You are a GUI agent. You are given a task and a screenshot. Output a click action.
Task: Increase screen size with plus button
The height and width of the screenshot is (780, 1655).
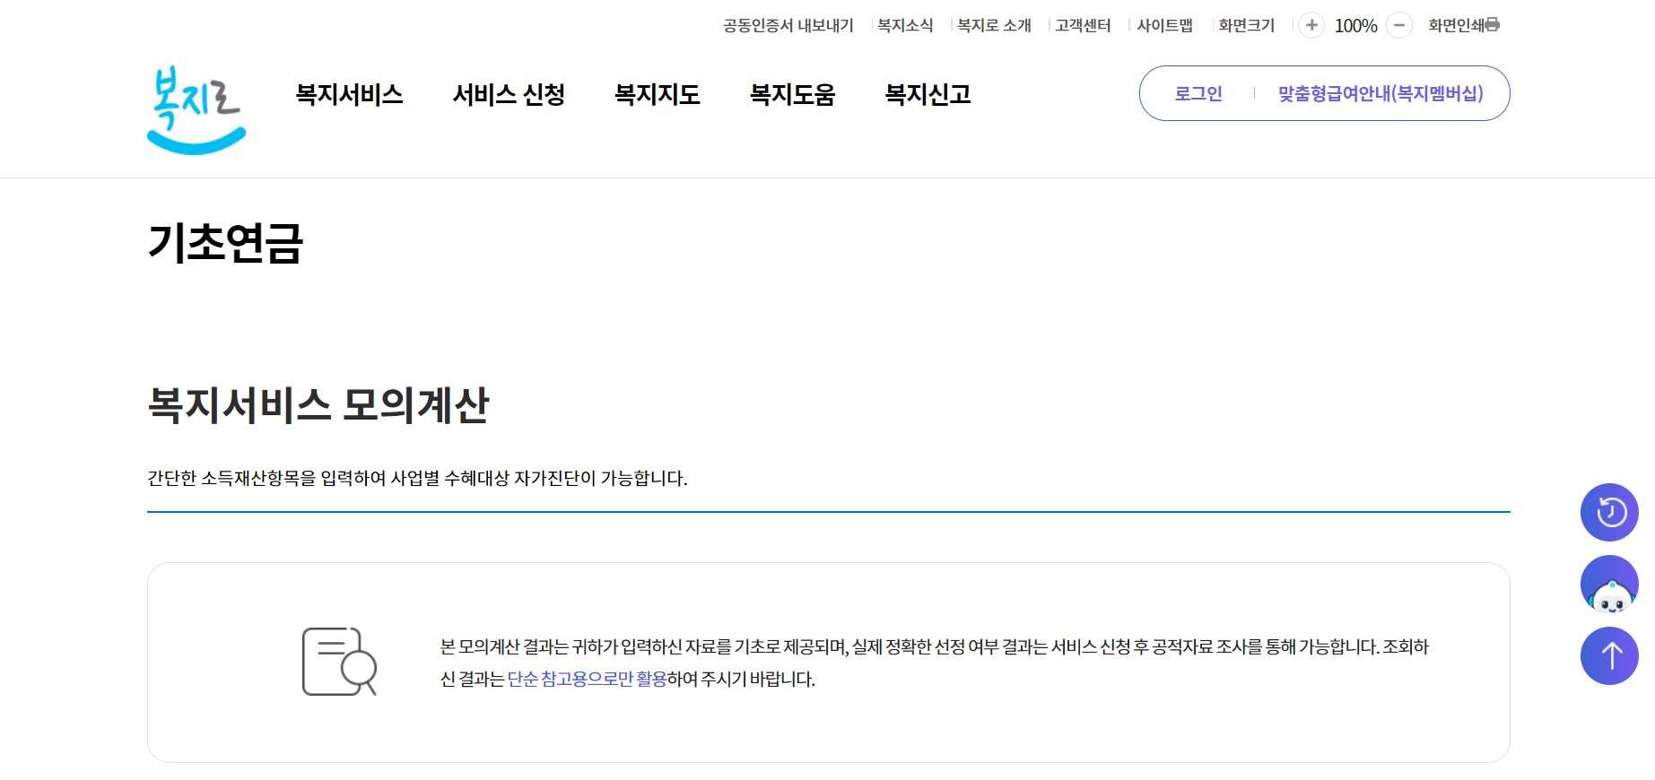pyautogui.click(x=1311, y=25)
